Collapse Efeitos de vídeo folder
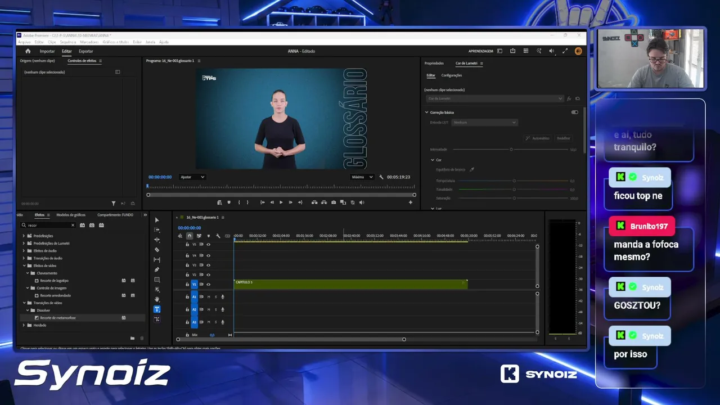The image size is (720, 405). click(x=24, y=265)
